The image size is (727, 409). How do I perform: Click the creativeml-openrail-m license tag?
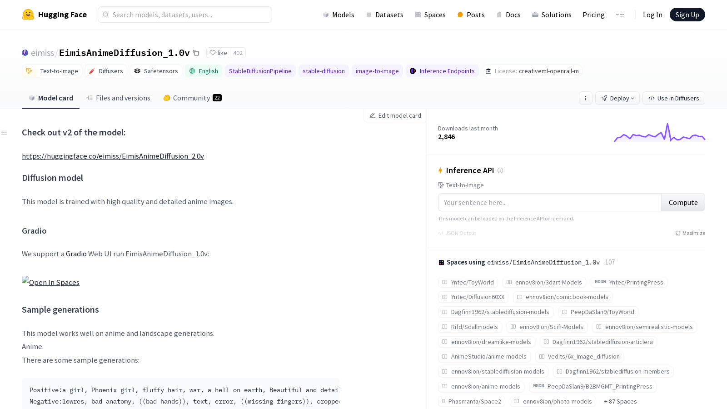pyautogui.click(x=532, y=71)
